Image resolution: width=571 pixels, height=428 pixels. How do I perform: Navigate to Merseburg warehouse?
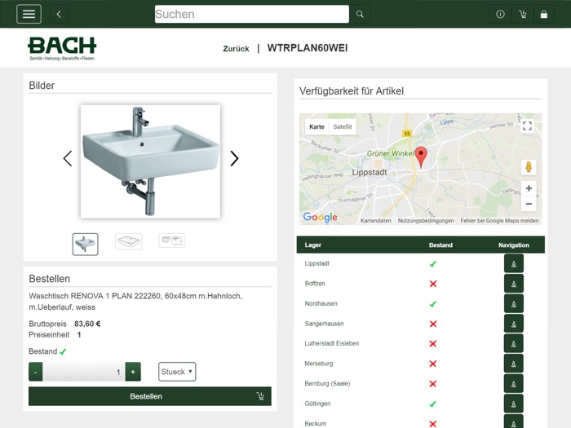click(514, 364)
